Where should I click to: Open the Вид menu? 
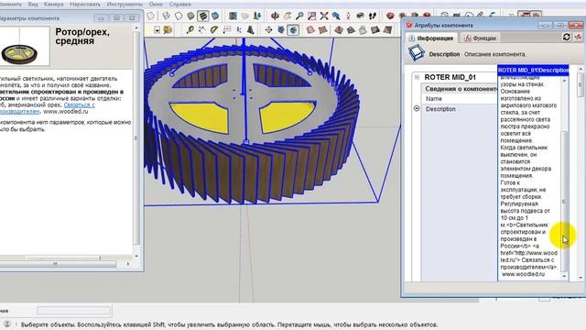click(x=33, y=4)
